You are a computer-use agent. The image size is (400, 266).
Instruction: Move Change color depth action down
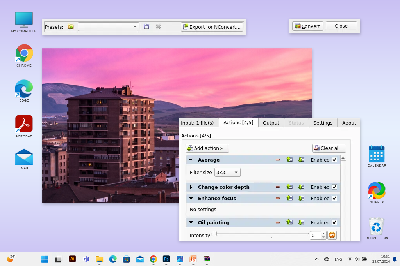point(301,187)
